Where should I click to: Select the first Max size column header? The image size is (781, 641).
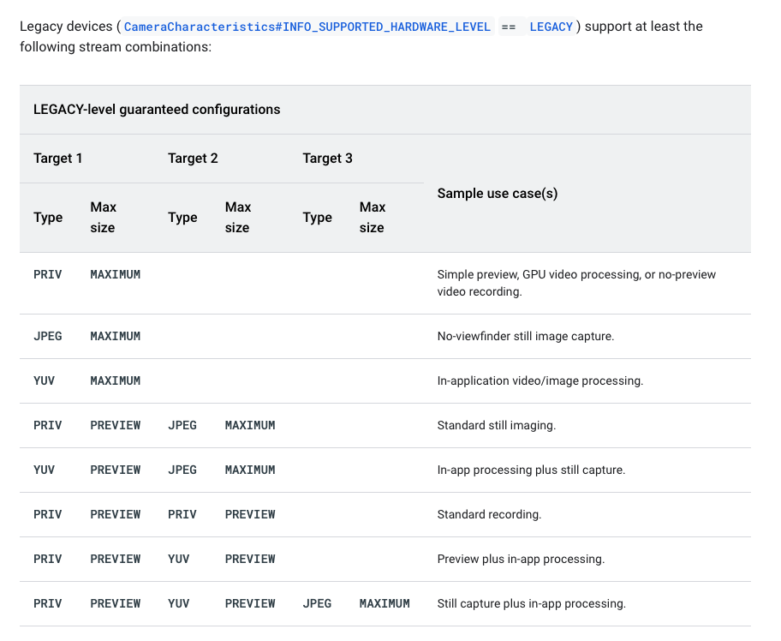(x=103, y=217)
